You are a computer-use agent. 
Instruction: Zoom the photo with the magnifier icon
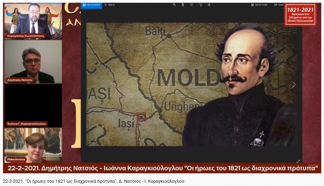(x=174, y=5)
